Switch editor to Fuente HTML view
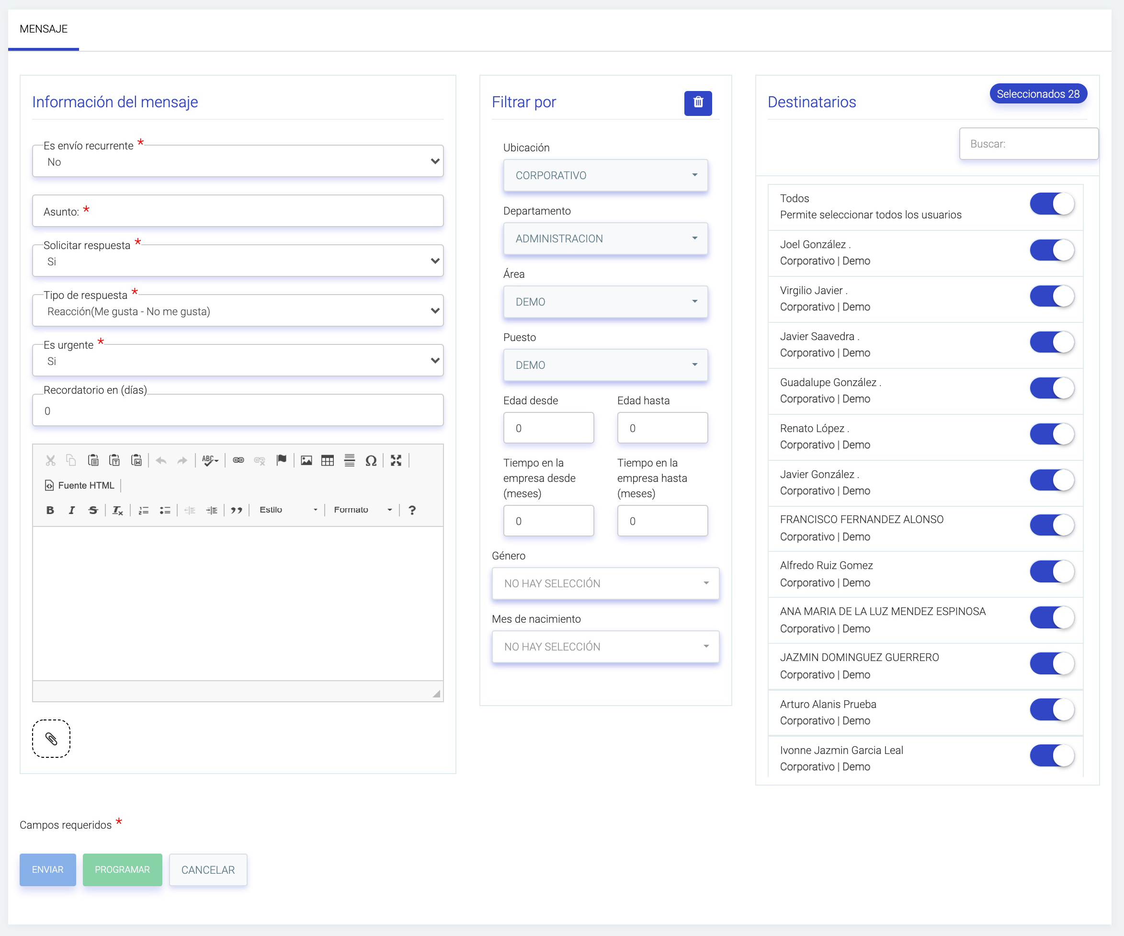Viewport: 1124px width, 936px height. [x=80, y=486]
